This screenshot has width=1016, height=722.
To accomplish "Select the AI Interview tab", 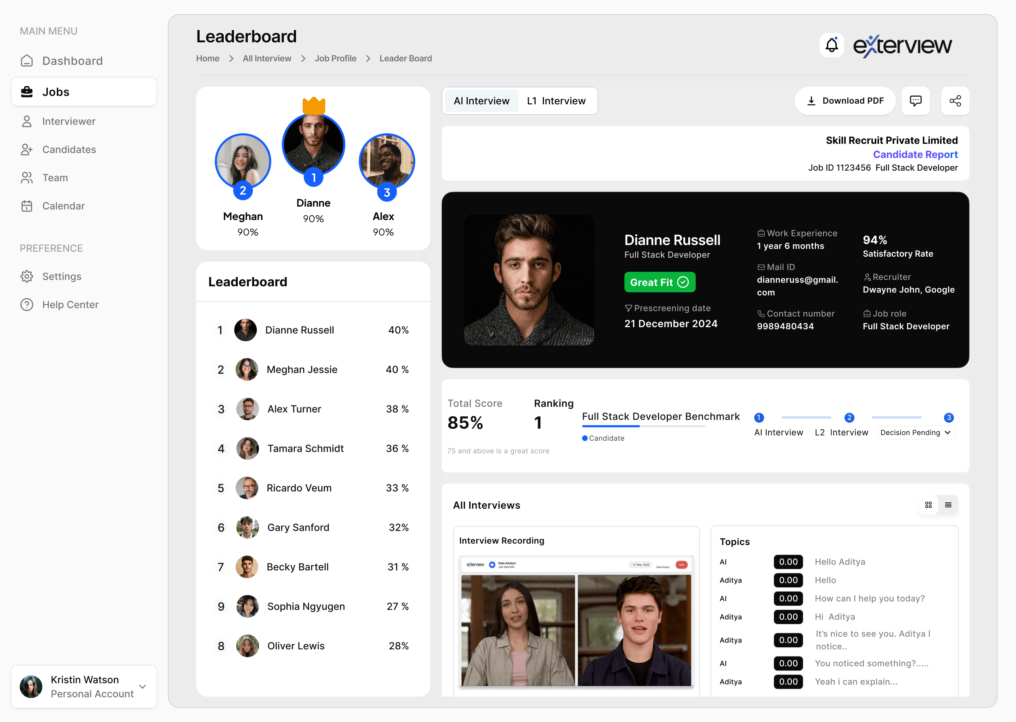I will 481,101.
